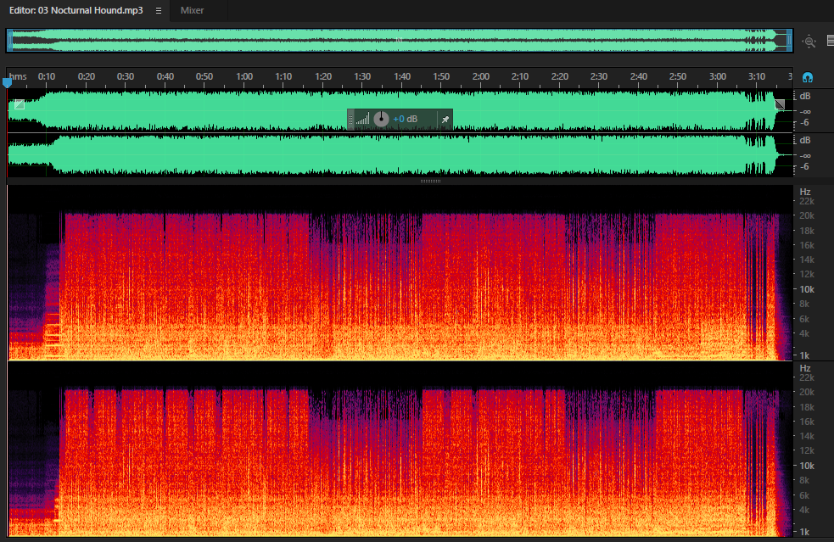Click the overview navigator right edge handle

[x=790, y=41]
